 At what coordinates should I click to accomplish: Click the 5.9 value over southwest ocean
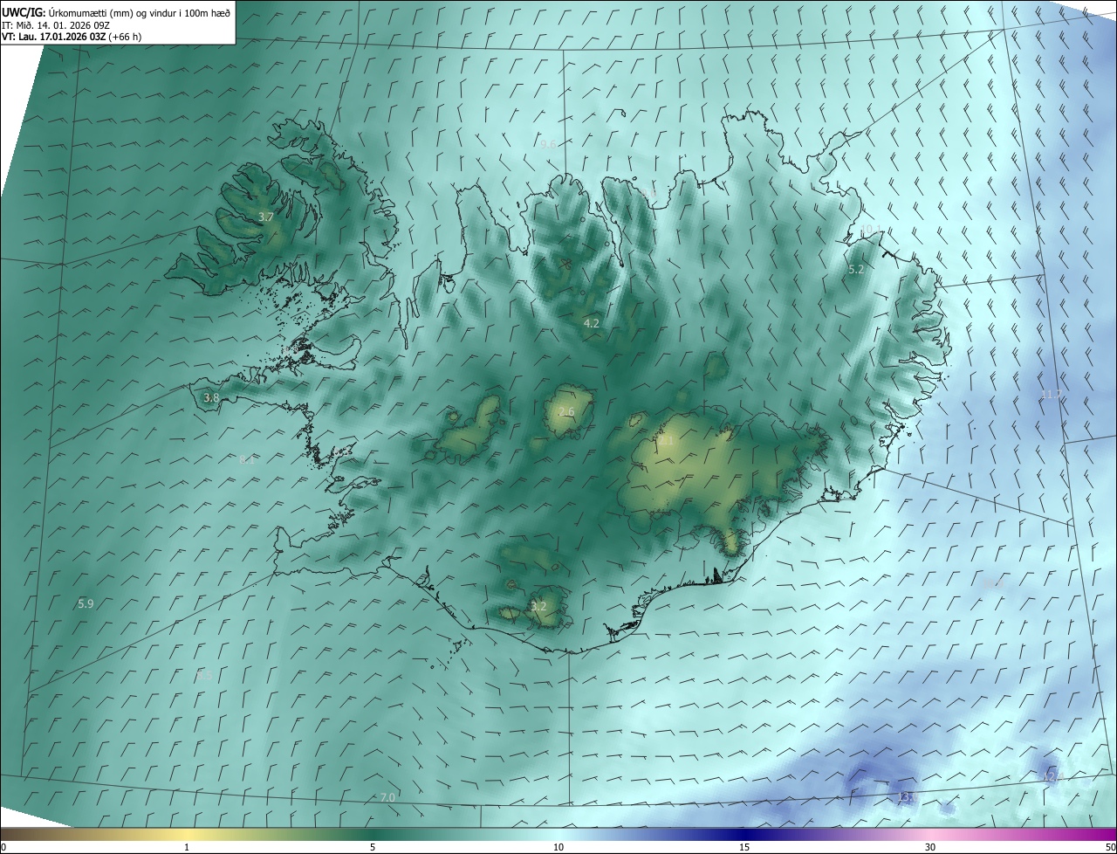pos(86,603)
